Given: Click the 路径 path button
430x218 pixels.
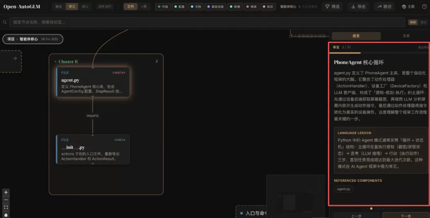Looking at the screenshot, I should click(384, 7).
